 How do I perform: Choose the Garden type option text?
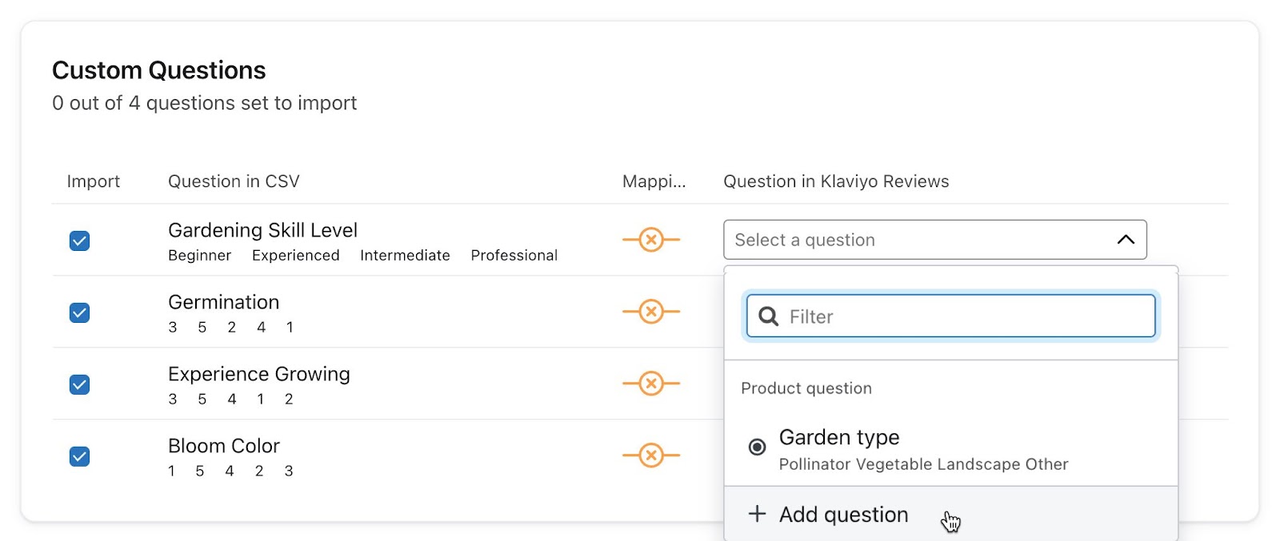tap(839, 437)
